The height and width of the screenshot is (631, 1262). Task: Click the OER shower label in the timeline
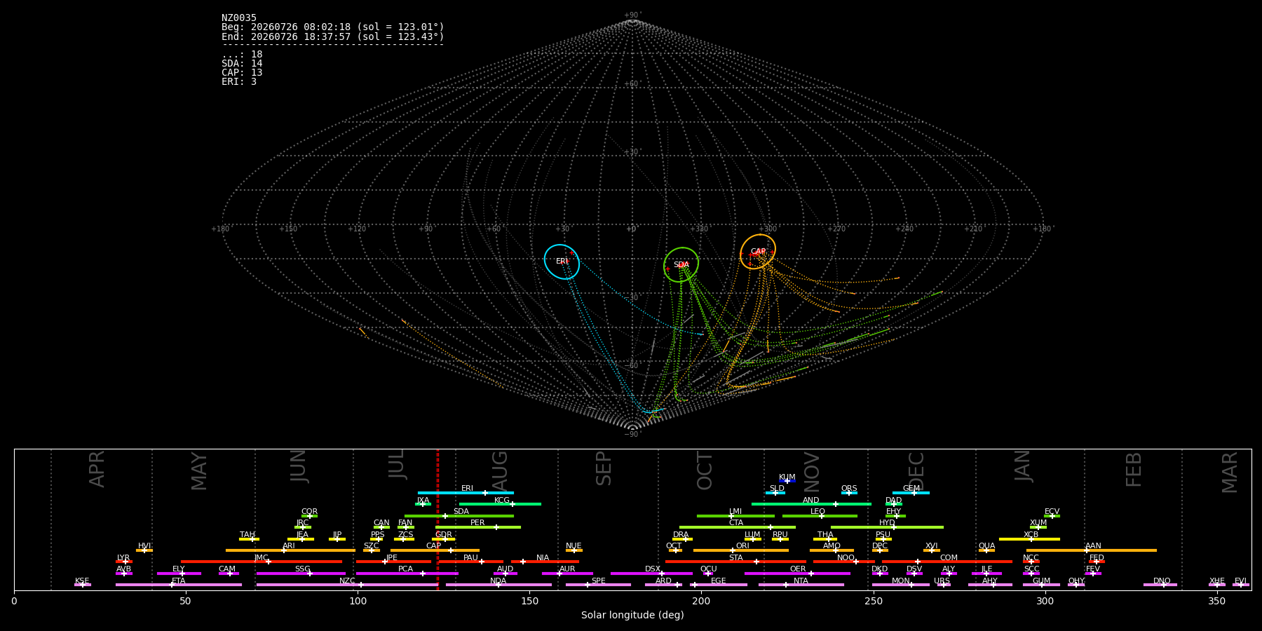798,569
